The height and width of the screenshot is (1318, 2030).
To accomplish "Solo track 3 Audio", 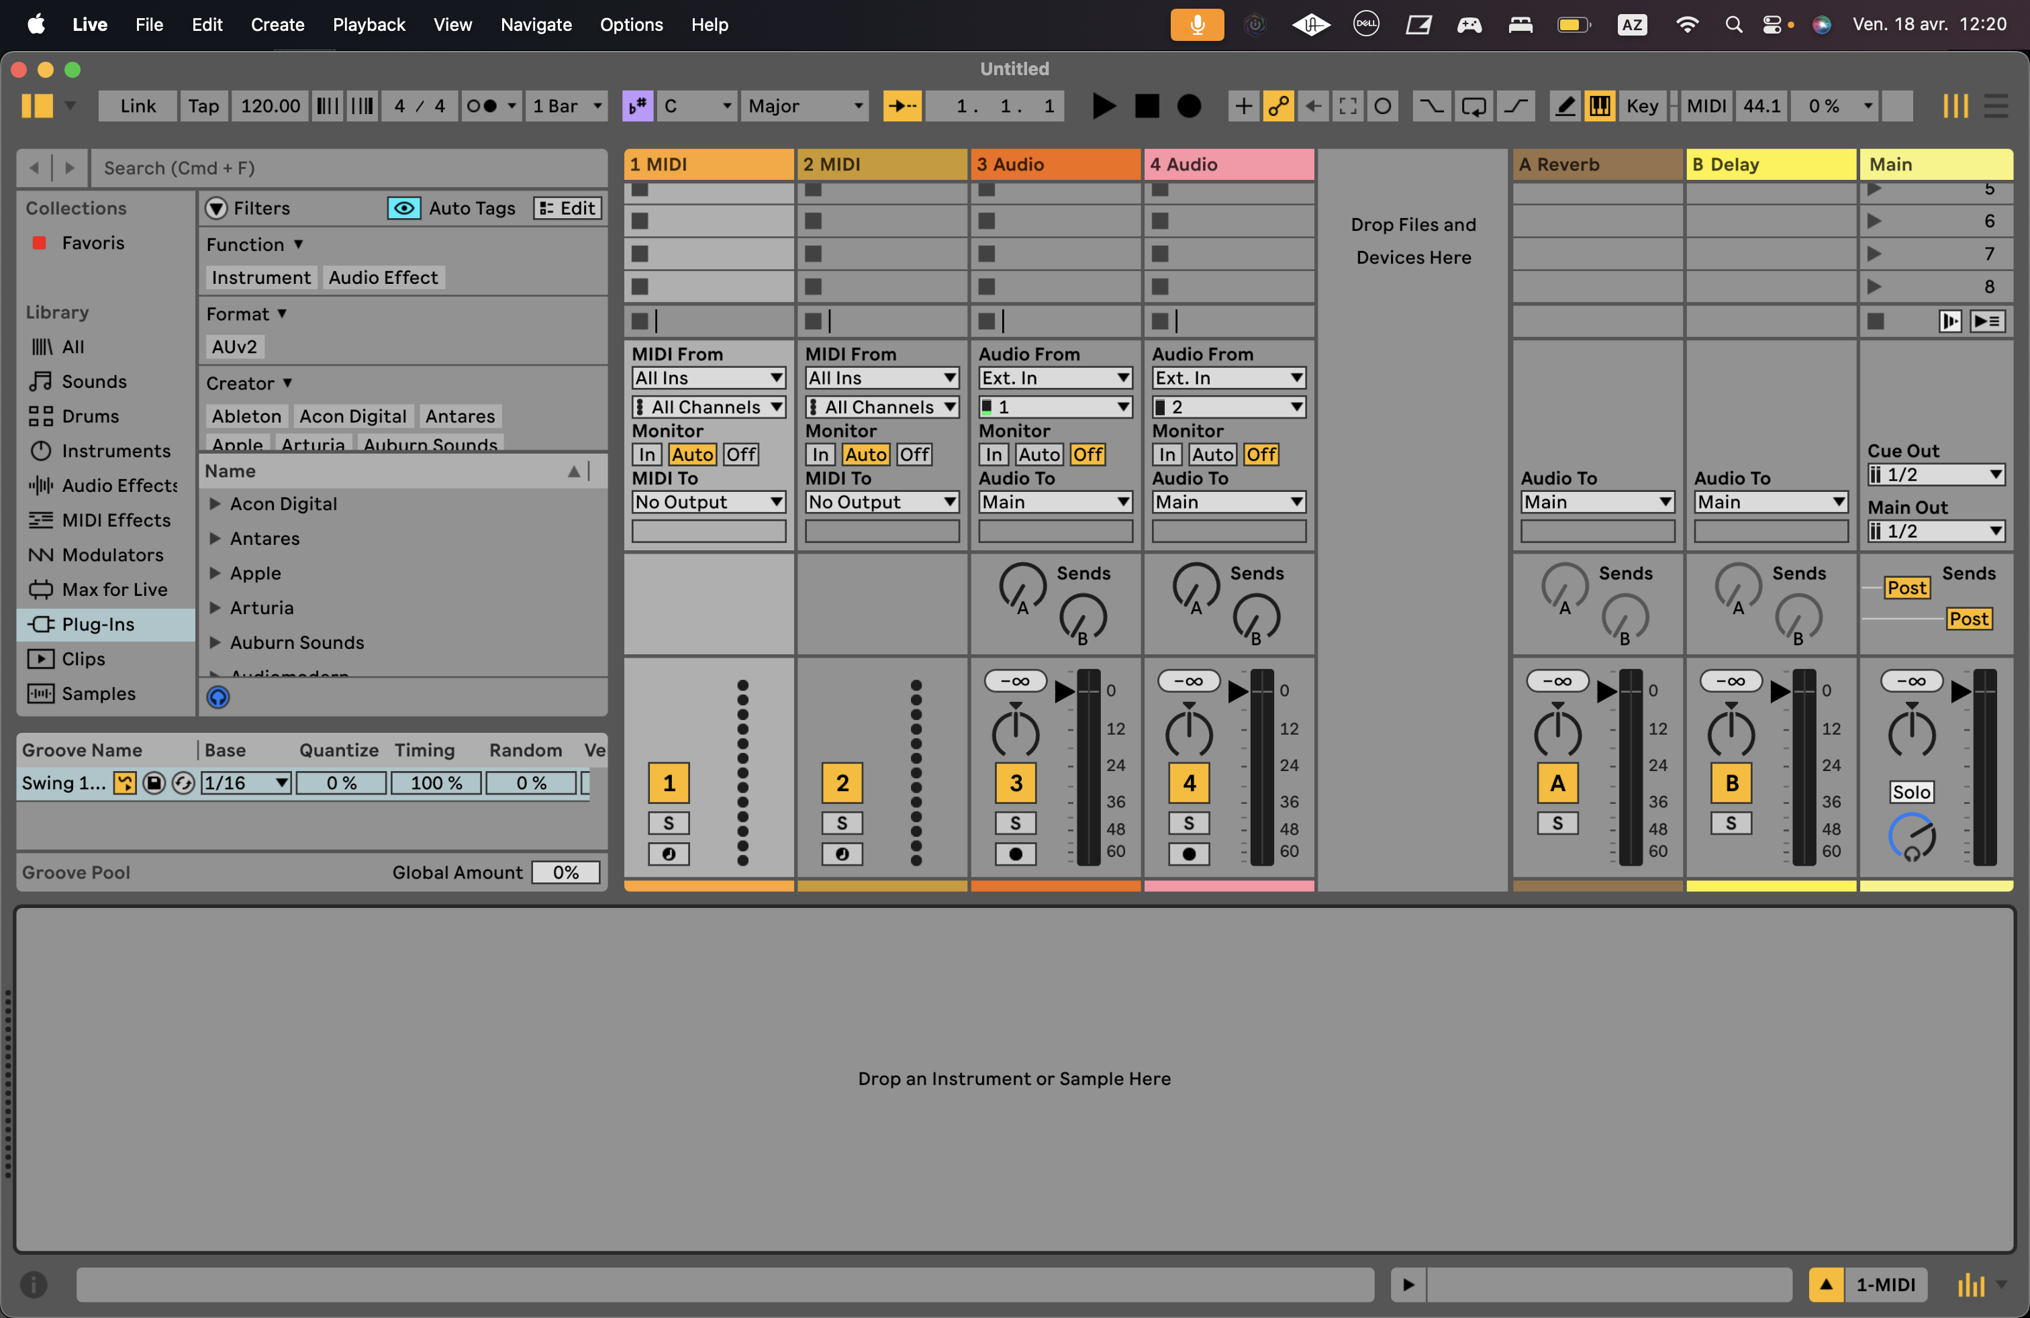I will pyautogui.click(x=1015, y=823).
